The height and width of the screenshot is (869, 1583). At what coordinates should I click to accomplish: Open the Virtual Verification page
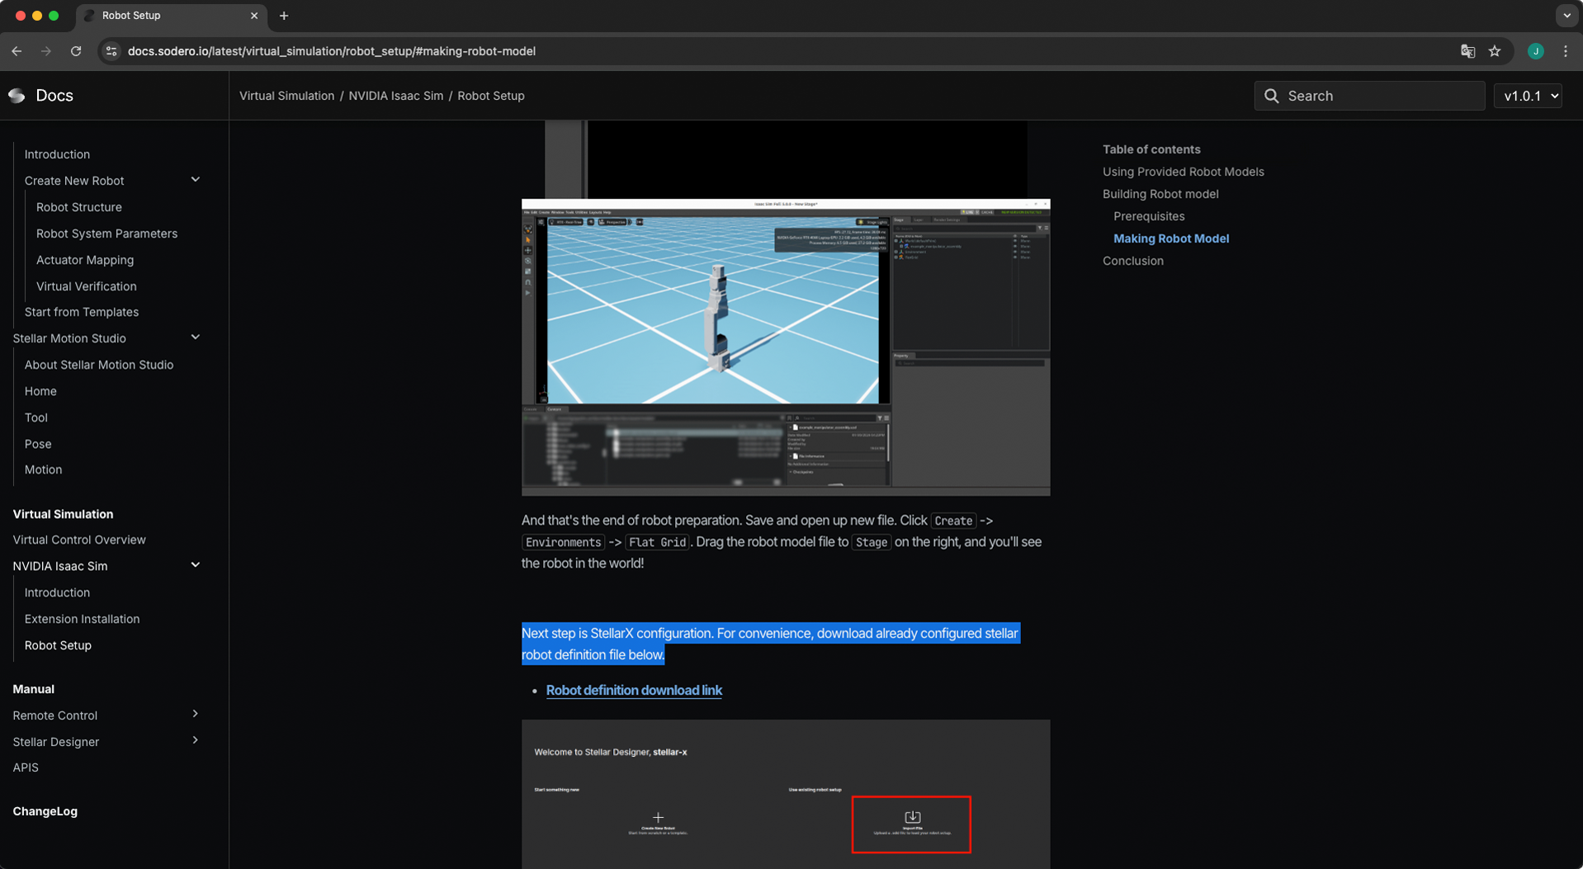click(87, 286)
